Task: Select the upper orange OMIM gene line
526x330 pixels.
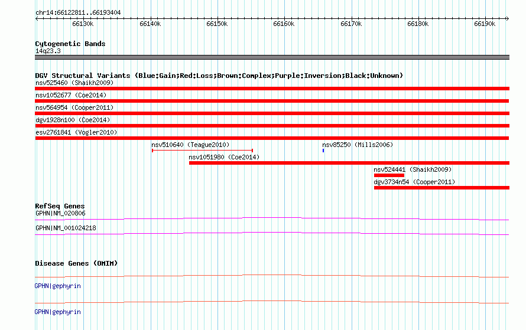Action: coord(272,276)
